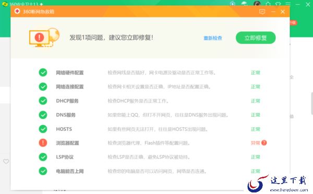Click the description about HOSTS出现问题
Image resolution: width=313 pixels, height=194 pixels.
[158, 129]
